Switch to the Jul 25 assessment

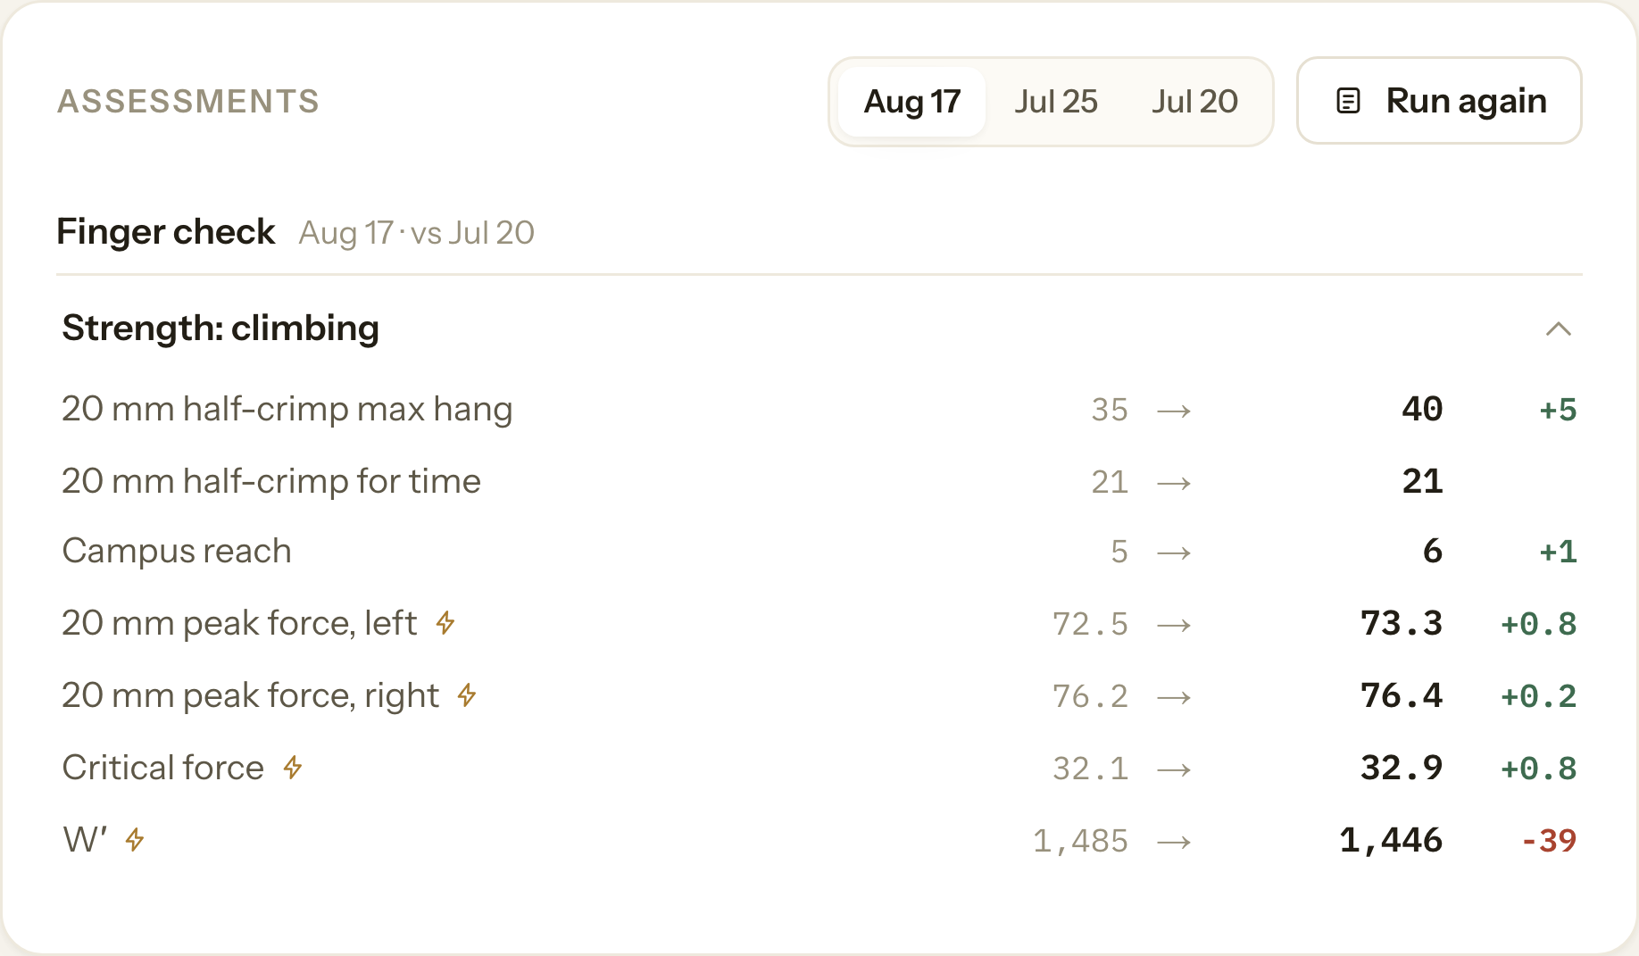pyautogui.click(x=1055, y=102)
